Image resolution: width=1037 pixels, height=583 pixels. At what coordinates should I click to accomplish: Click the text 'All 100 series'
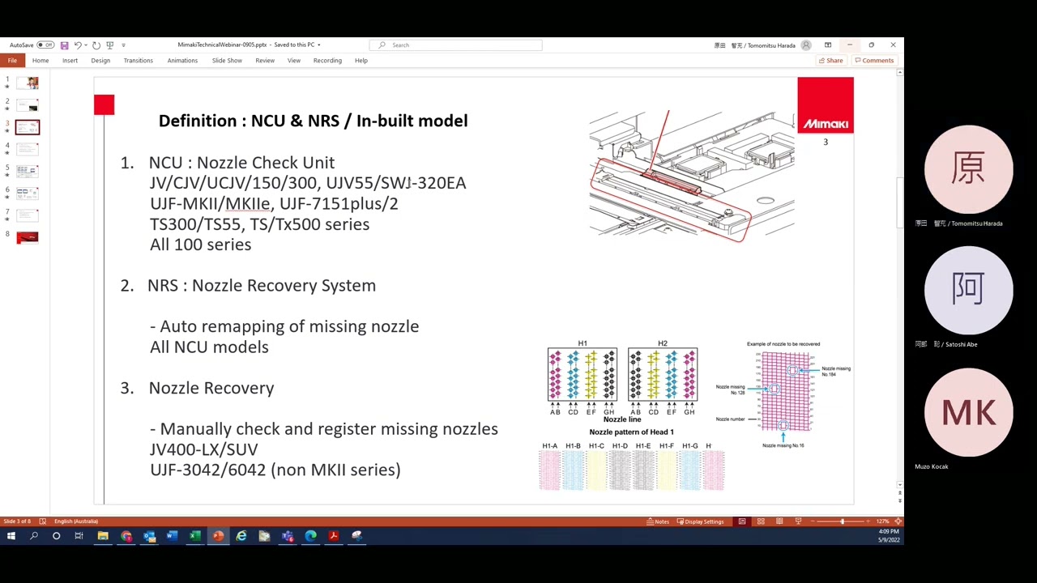200,245
